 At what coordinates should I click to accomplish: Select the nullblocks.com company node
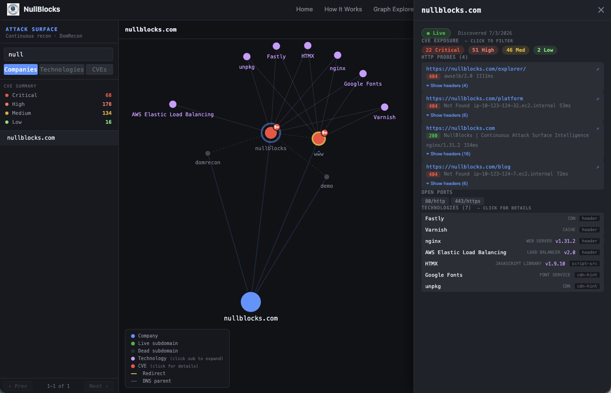point(251,302)
